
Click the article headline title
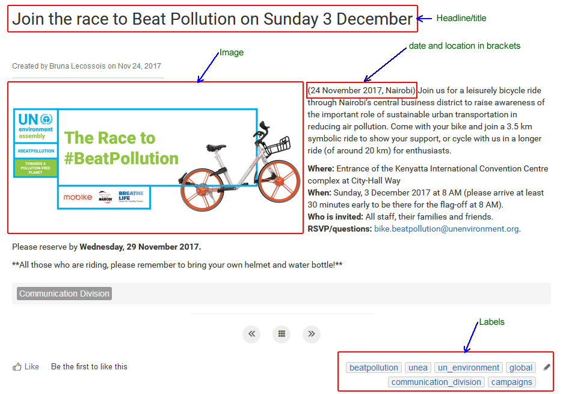(212, 19)
